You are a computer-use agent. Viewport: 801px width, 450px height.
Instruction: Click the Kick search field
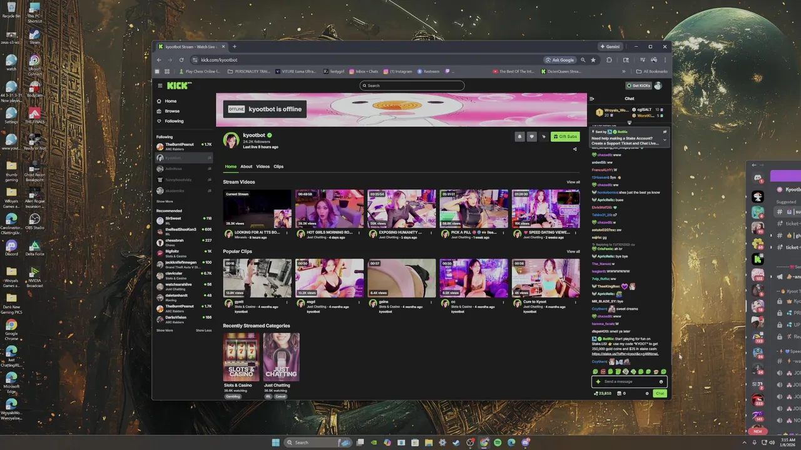pyautogui.click(x=412, y=86)
